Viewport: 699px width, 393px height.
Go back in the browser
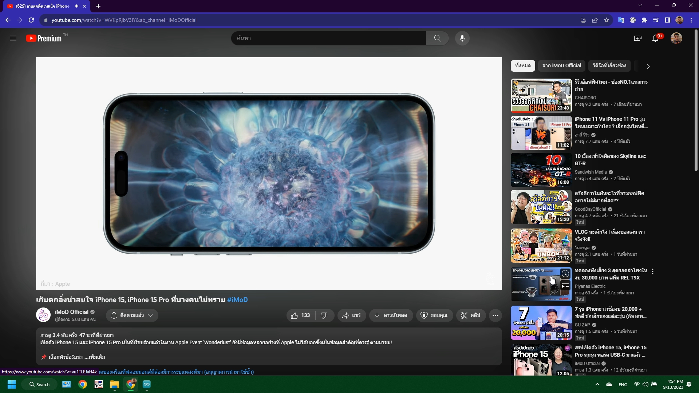pos(8,20)
